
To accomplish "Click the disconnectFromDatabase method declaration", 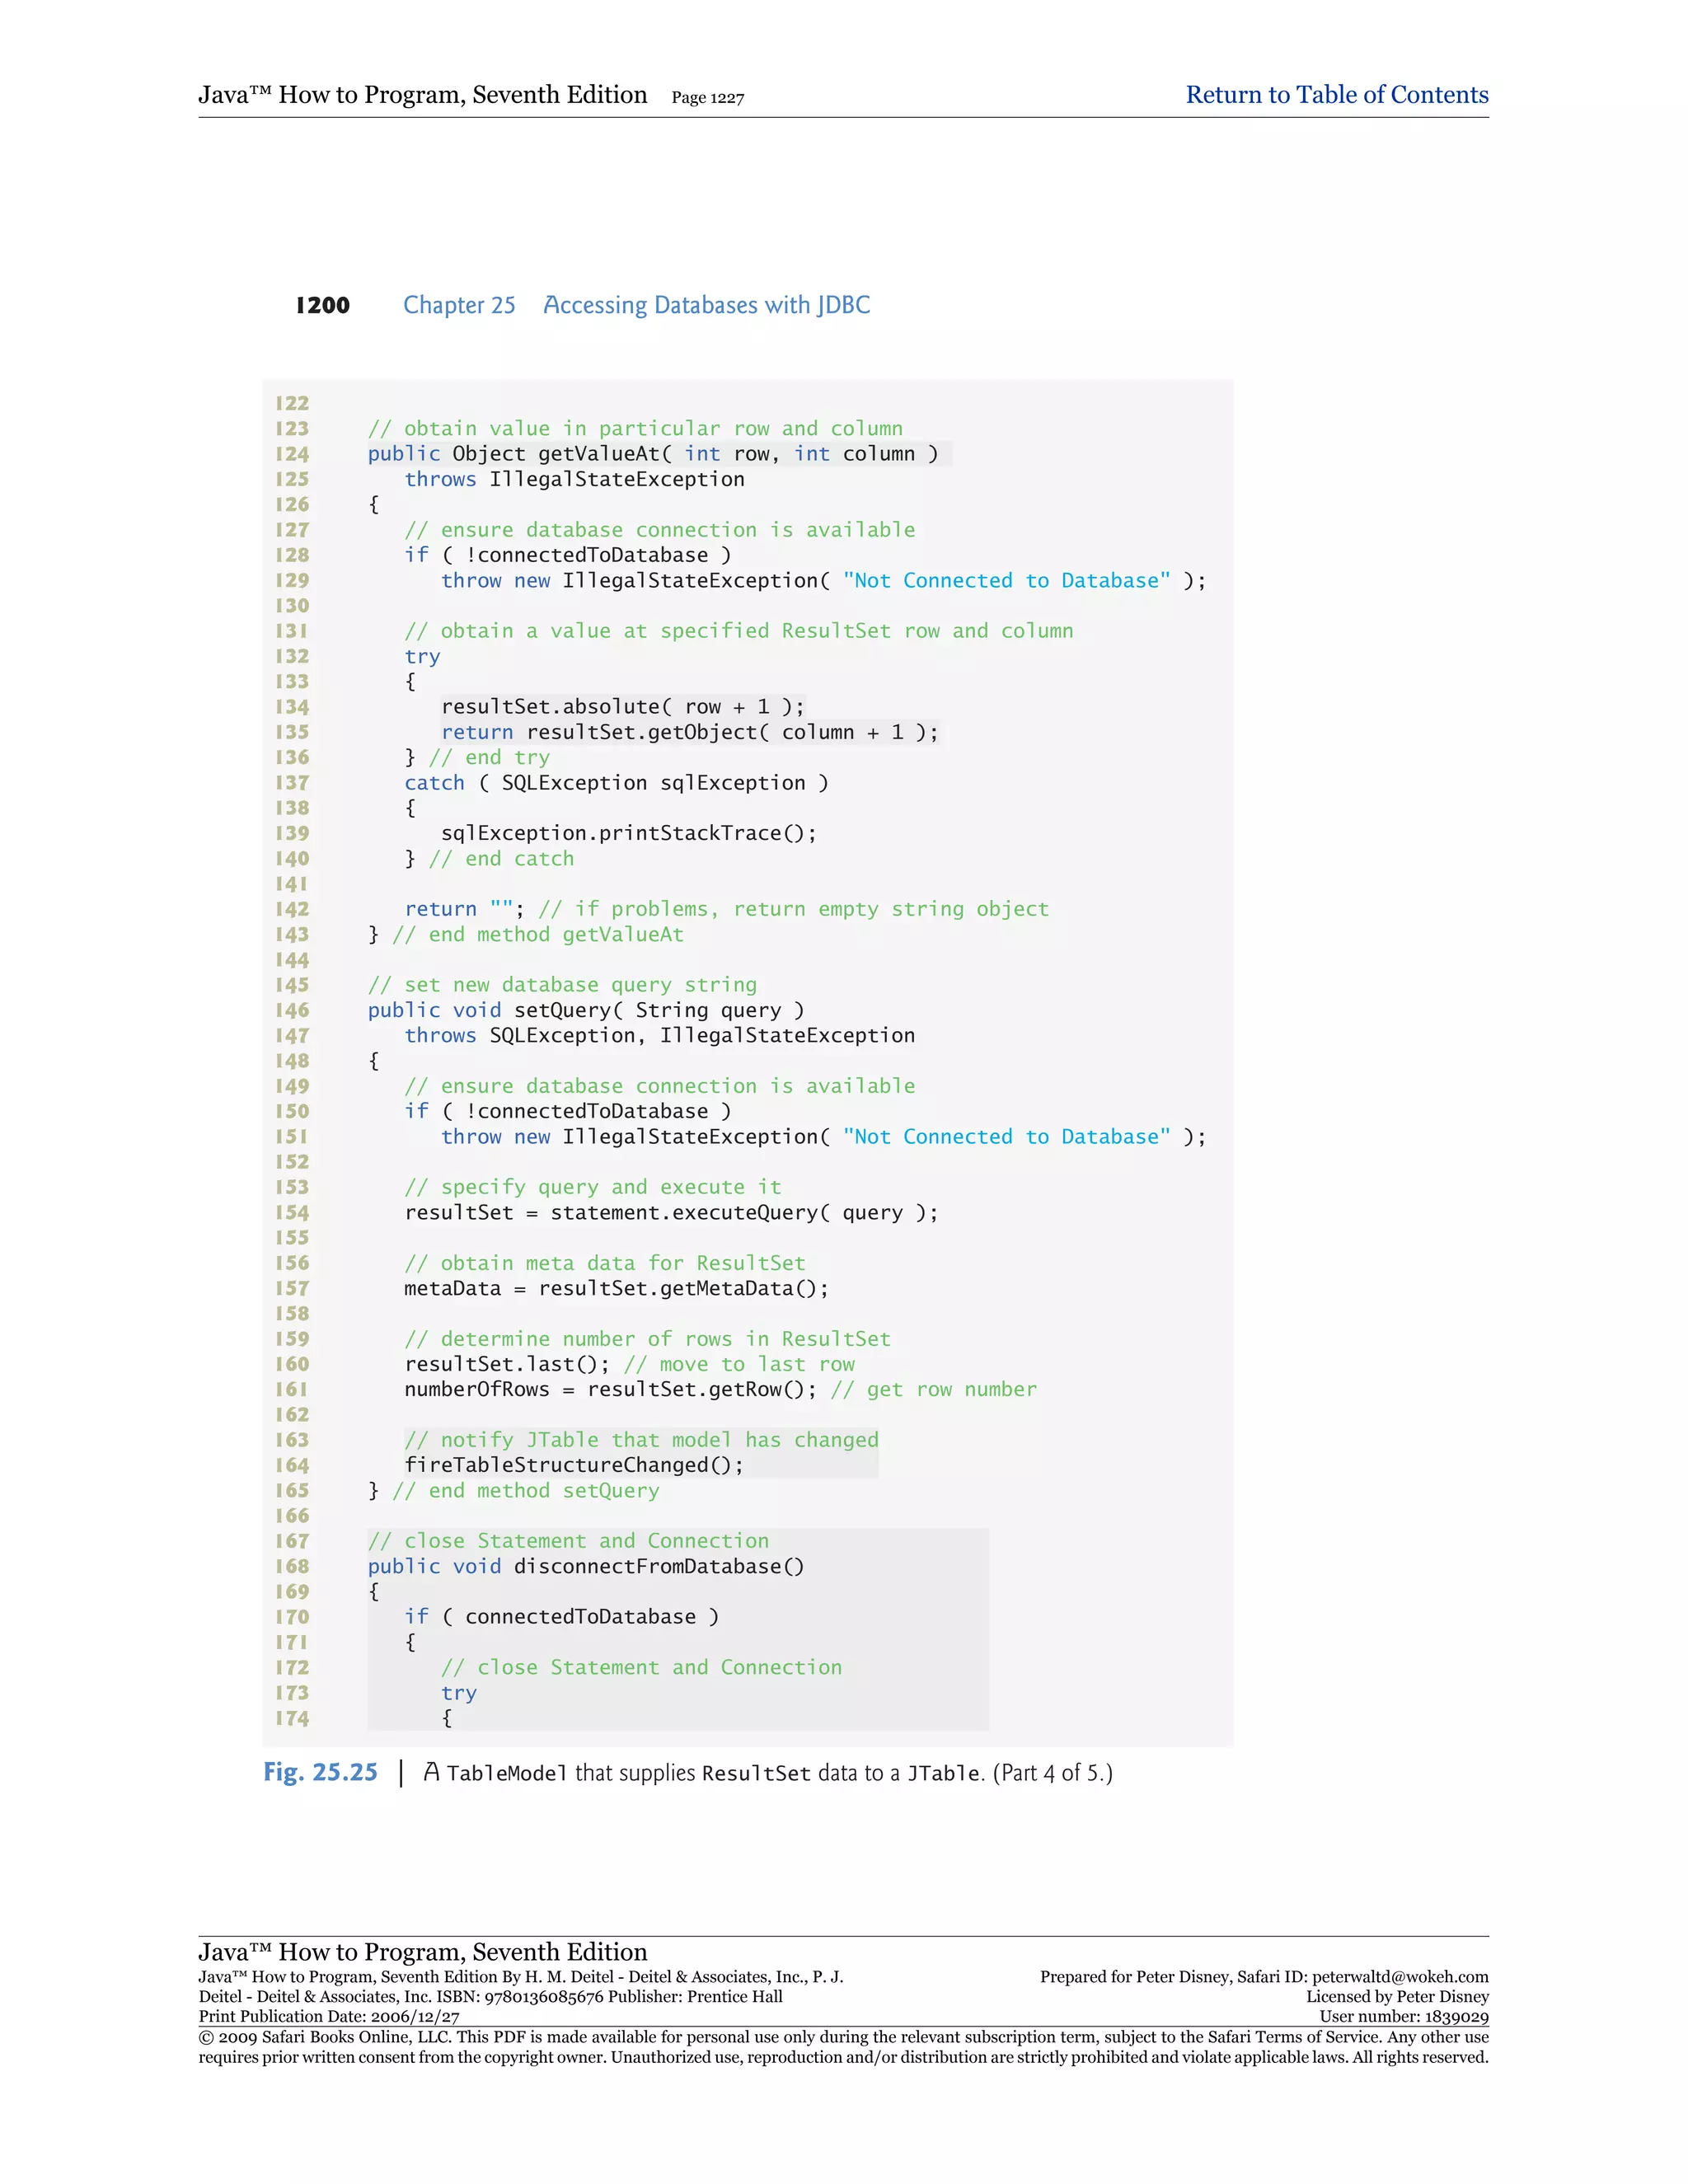I will click(585, 1566).
